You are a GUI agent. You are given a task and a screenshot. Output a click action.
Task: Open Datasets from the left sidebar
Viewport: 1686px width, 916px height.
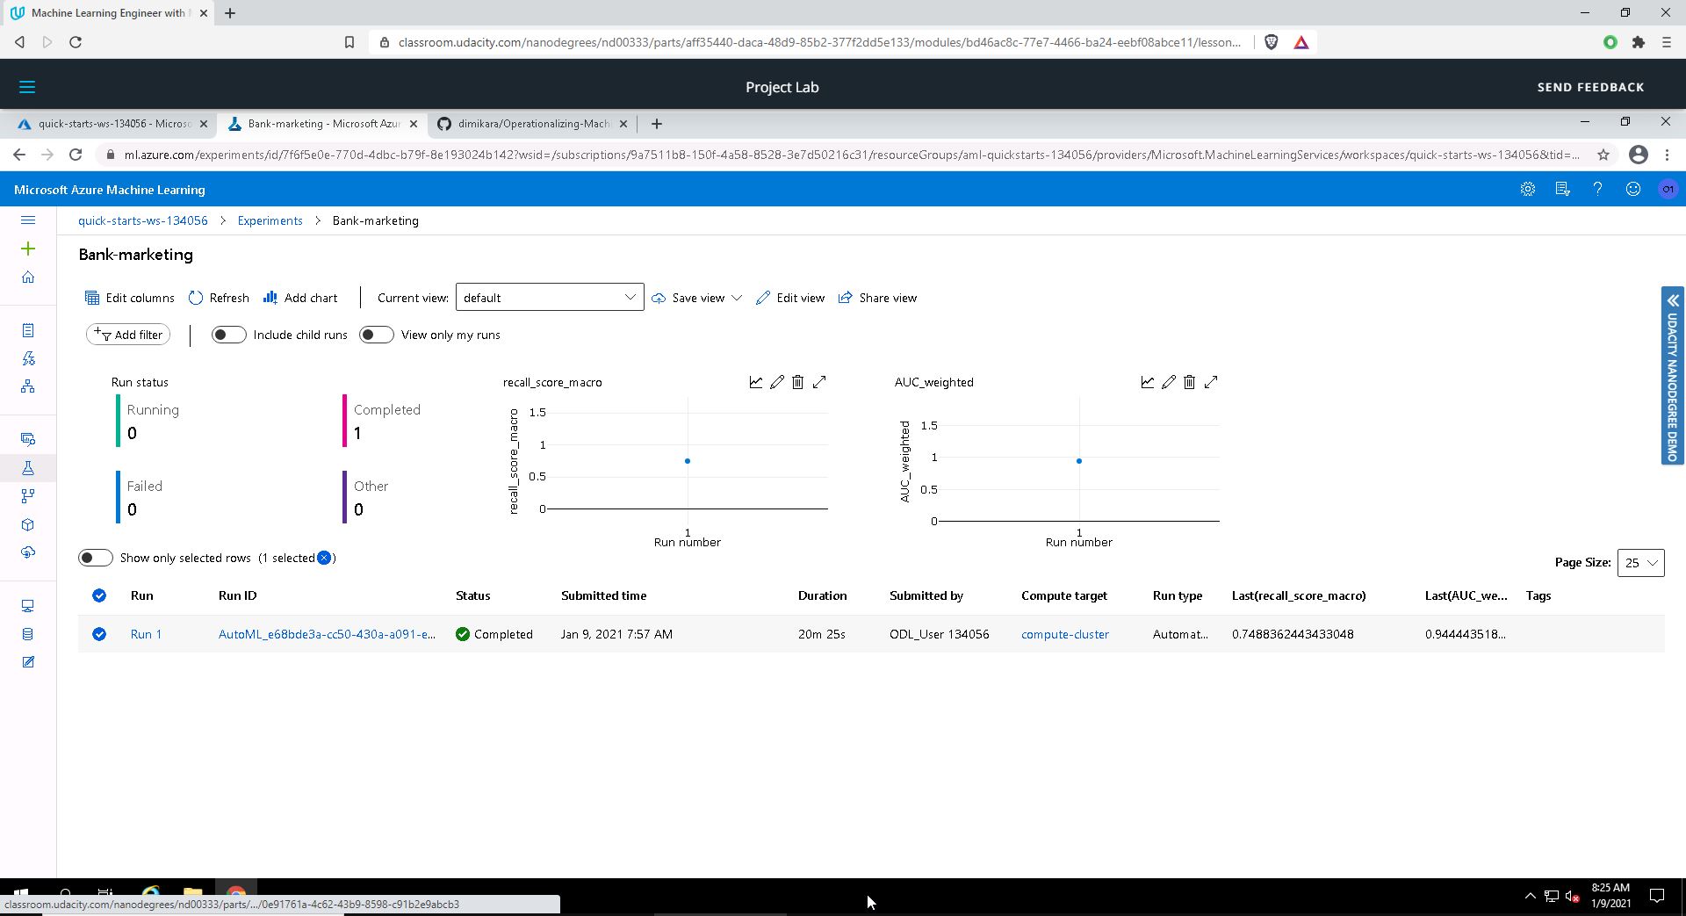(x=28, y=439)
